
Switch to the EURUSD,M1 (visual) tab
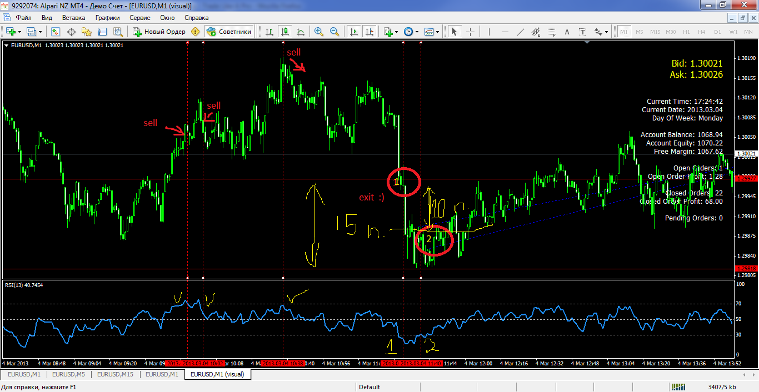click(x=218, y=374)
